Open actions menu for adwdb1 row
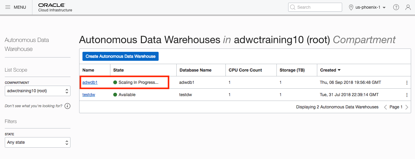This screenshot has height=159, width=415. click(x=407, y=83)
